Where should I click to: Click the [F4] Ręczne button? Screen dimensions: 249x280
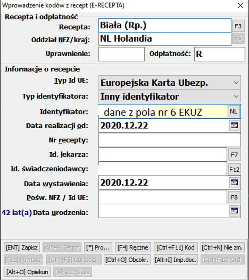(133, 248)
